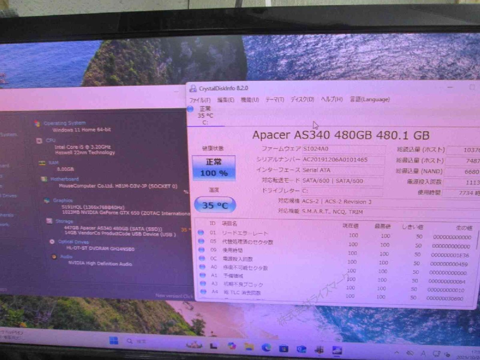Click the Graphics monitor icon in Speccy

point(47,200)
